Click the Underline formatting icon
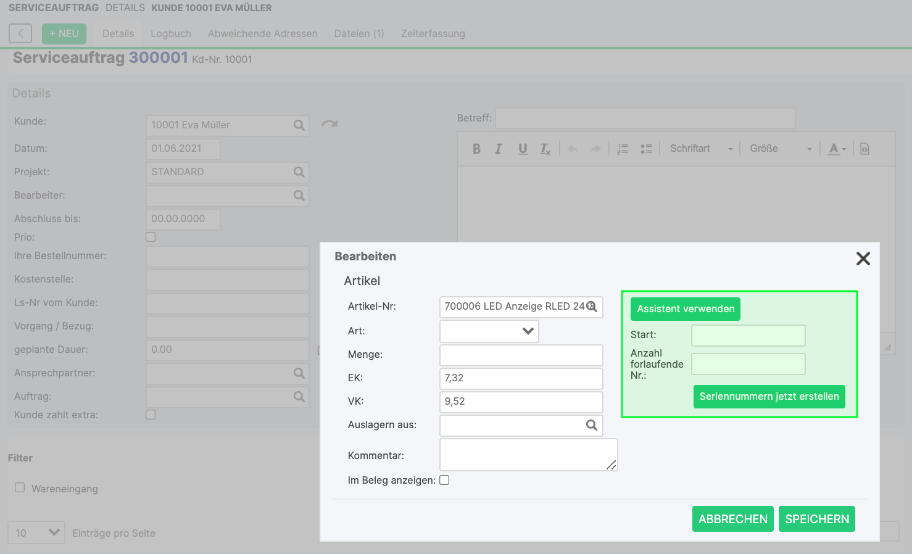The width and height of the screenshot is (912, 554). pos(523,149)
